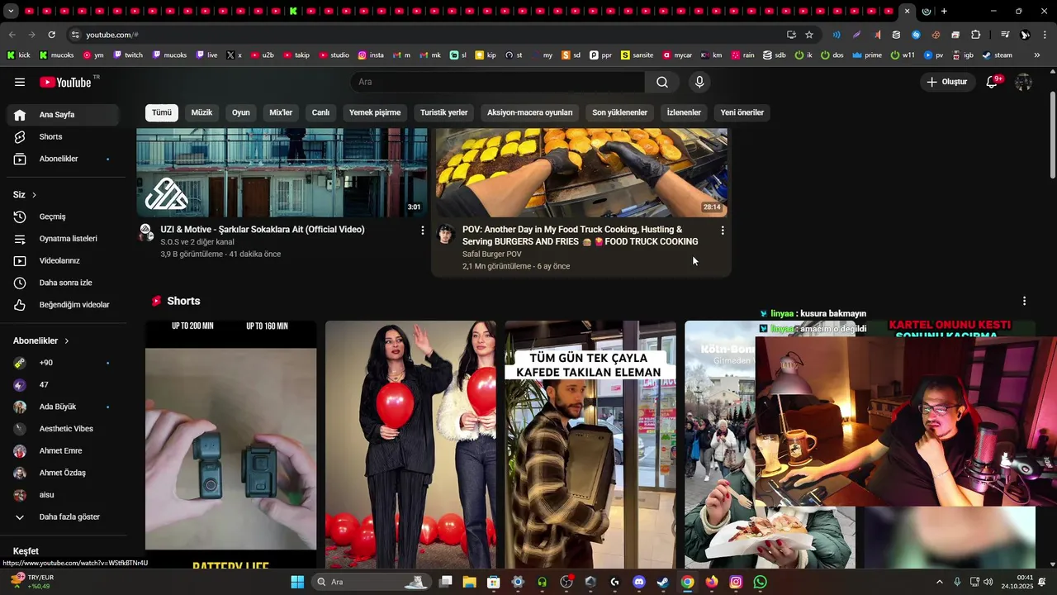Open the Shorts section options menu
This screenshot has height=595, width=1057.
click(x=1024, y=302)
